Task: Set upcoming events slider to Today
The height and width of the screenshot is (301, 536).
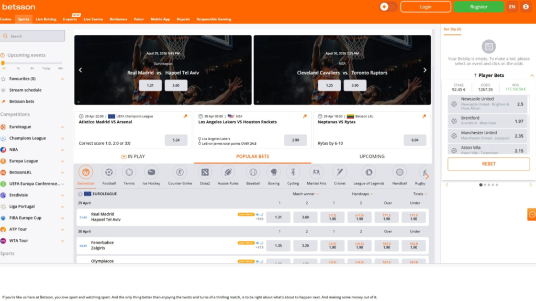Action: tap(46, 68)
